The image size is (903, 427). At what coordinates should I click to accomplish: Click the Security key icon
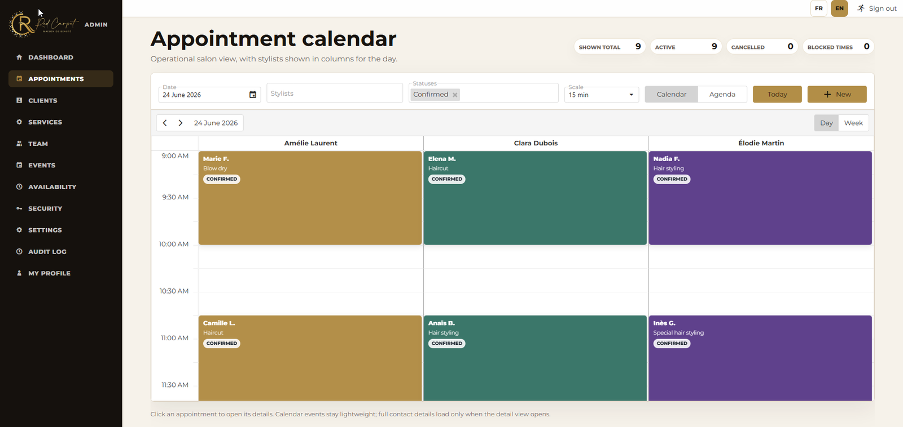19,208
